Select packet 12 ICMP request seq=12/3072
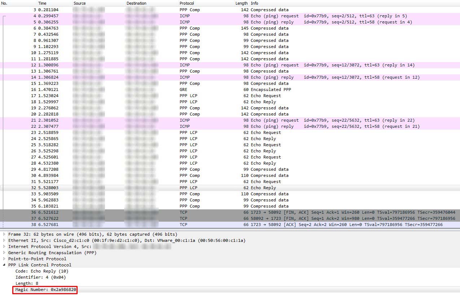 (230, 65)
